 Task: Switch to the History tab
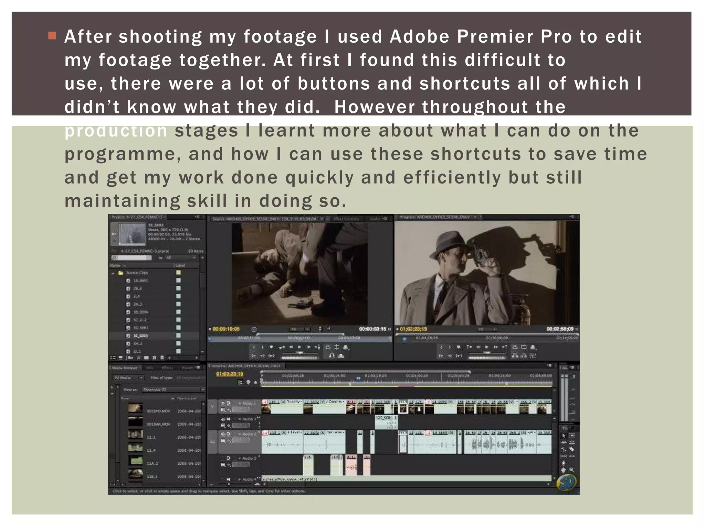point(187,368)
